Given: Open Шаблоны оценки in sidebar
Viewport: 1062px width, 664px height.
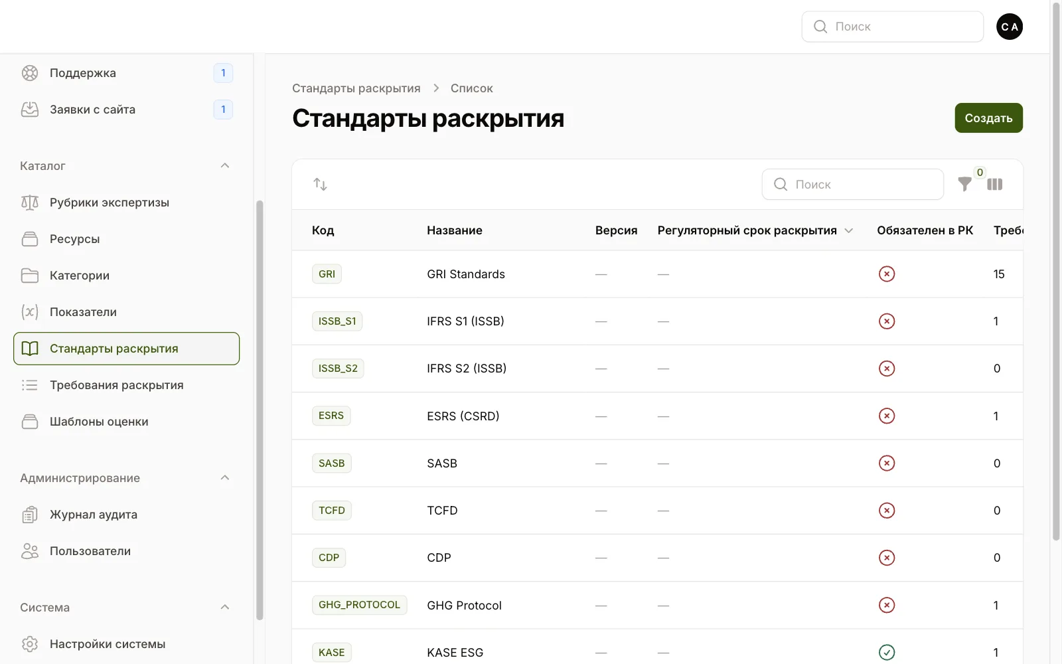Looking at the screenshot, I should pyautogui.click(x=126, y=422).
